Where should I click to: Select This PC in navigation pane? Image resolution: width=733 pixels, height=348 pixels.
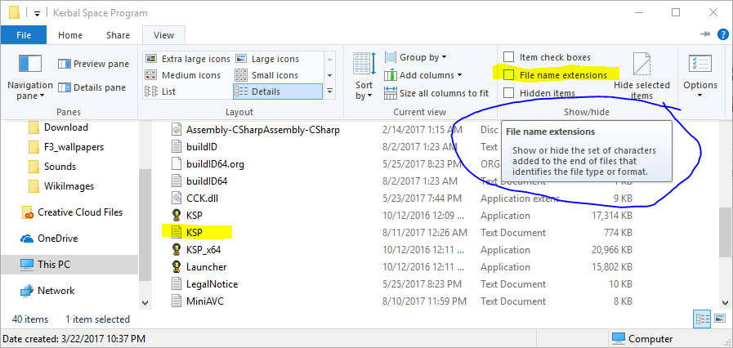tap(69, 265)
